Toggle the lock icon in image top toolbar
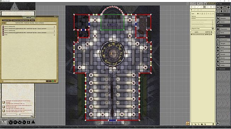Screen dimensions: 231x129 [205, 4]
